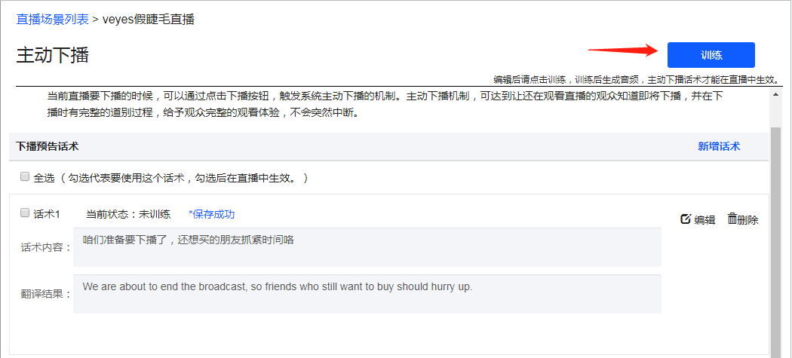Image resolution: width=792 pixels, height=358 pixels.
Task: Click the pencil edit icon for 话术1
Action: click(x=686, y=219)
